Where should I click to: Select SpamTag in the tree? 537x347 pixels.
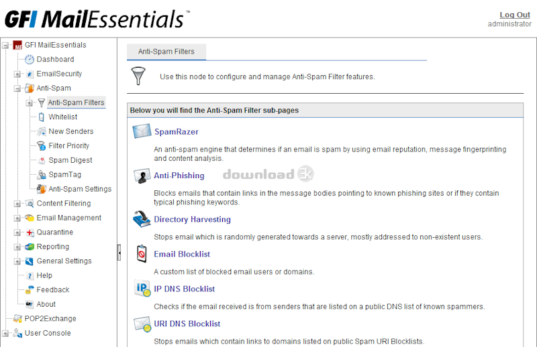pyautogui.click(x=64, y=175)
